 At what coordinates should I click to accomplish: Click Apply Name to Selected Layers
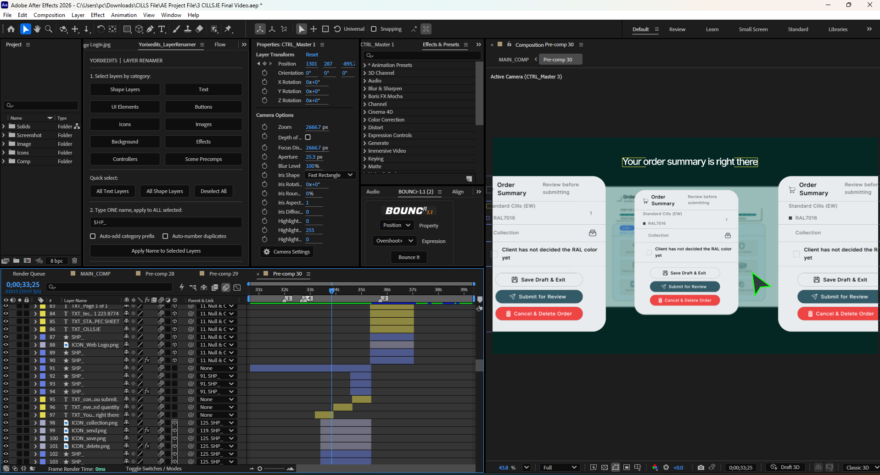(166, 251)
